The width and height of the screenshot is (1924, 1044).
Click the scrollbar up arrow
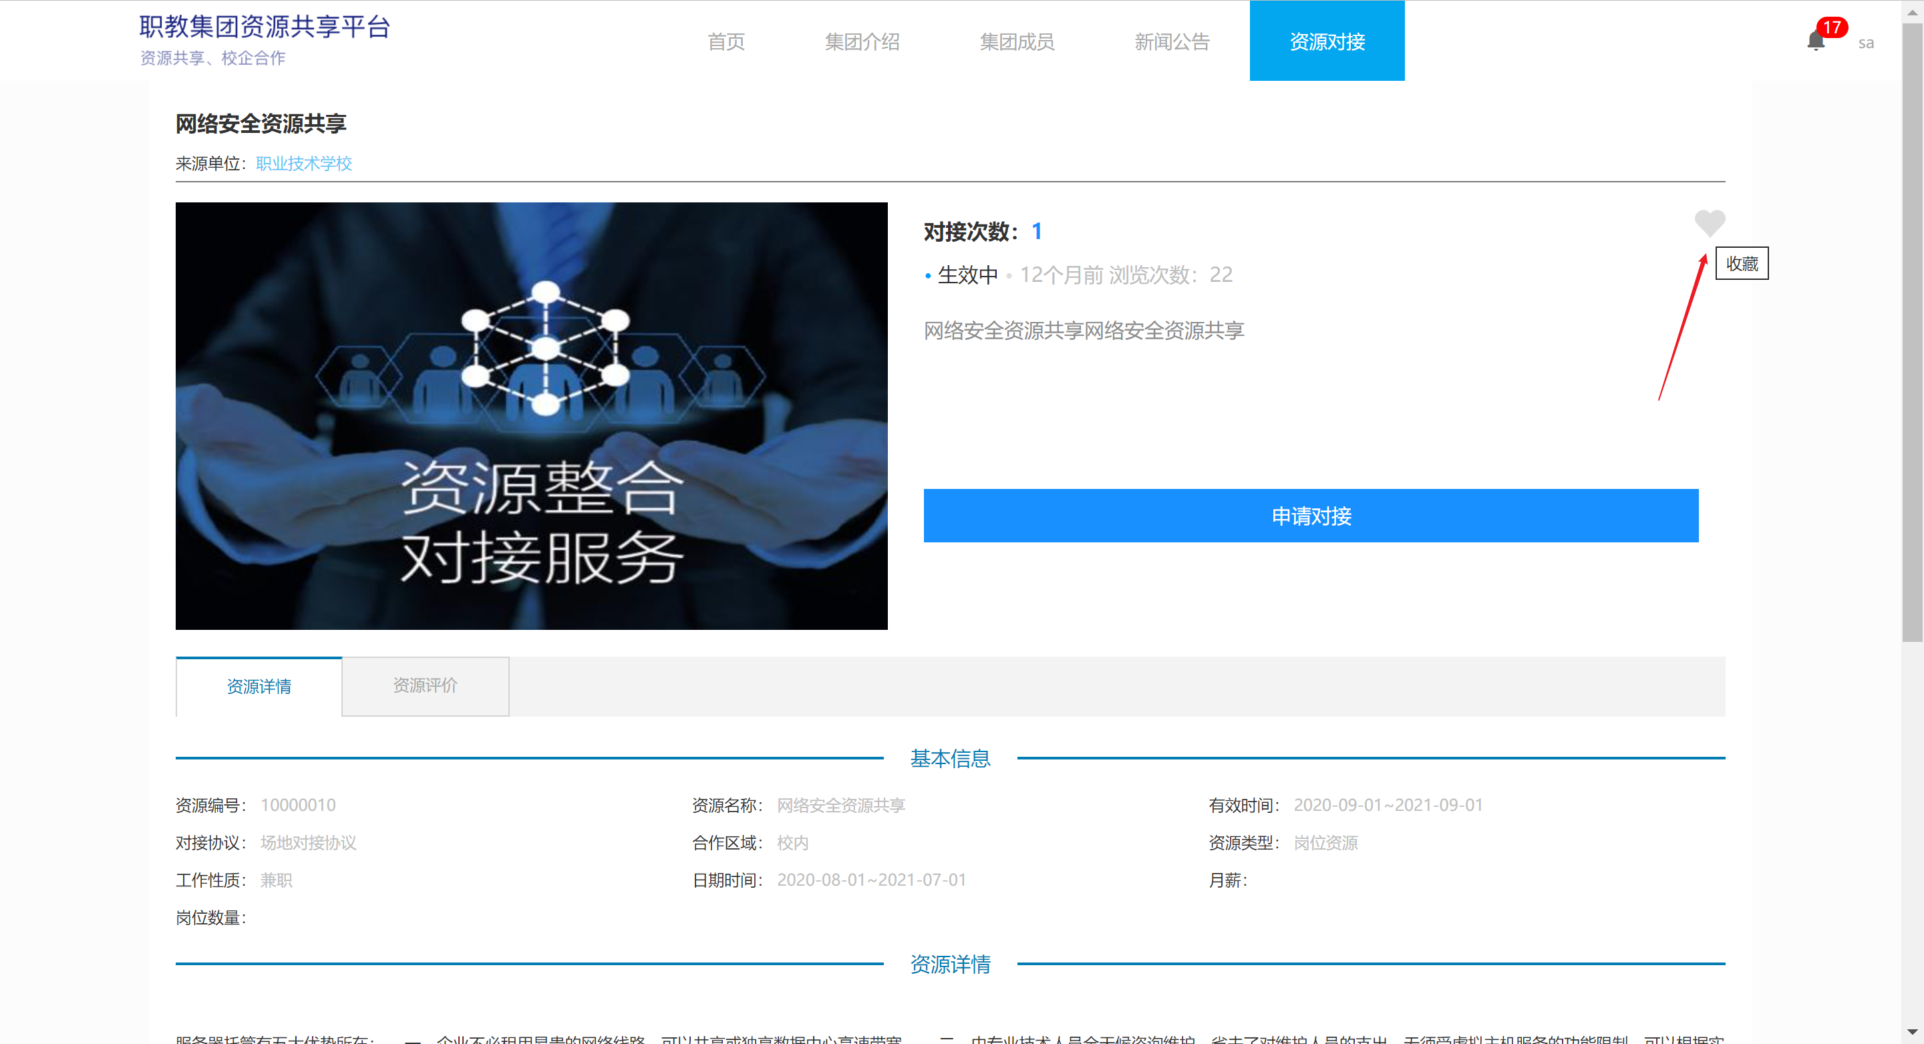point(1912,11)
